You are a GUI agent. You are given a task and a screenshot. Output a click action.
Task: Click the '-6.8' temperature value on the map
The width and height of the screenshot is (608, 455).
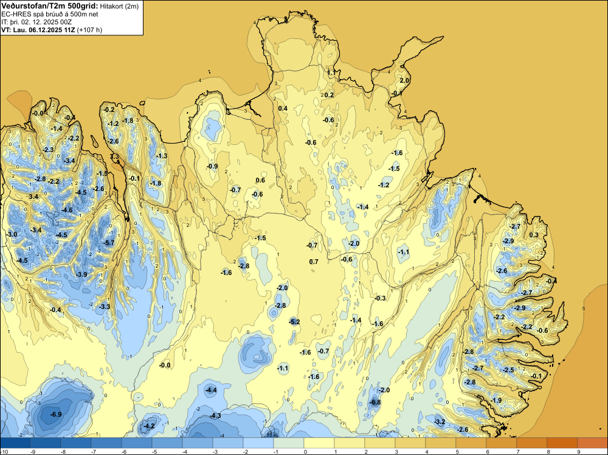(375, 402)
